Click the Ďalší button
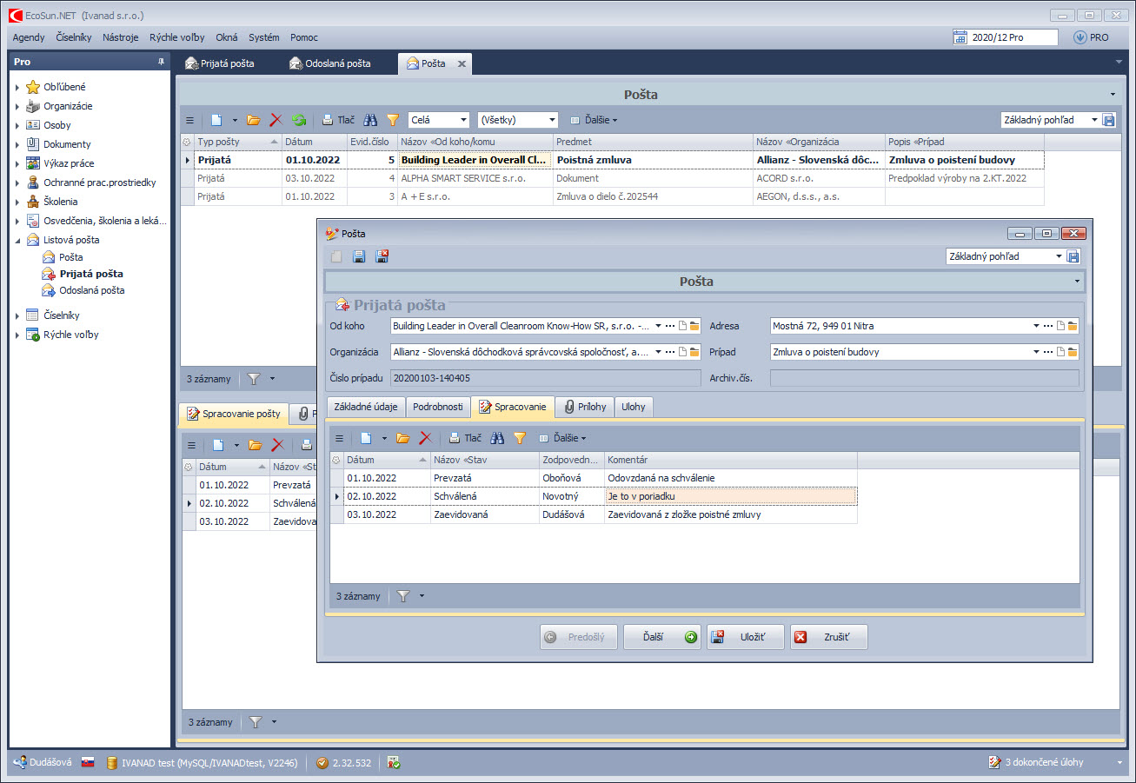Viewport: 1136px width, 783px height. pyautogui.click(x=661, y=637)
